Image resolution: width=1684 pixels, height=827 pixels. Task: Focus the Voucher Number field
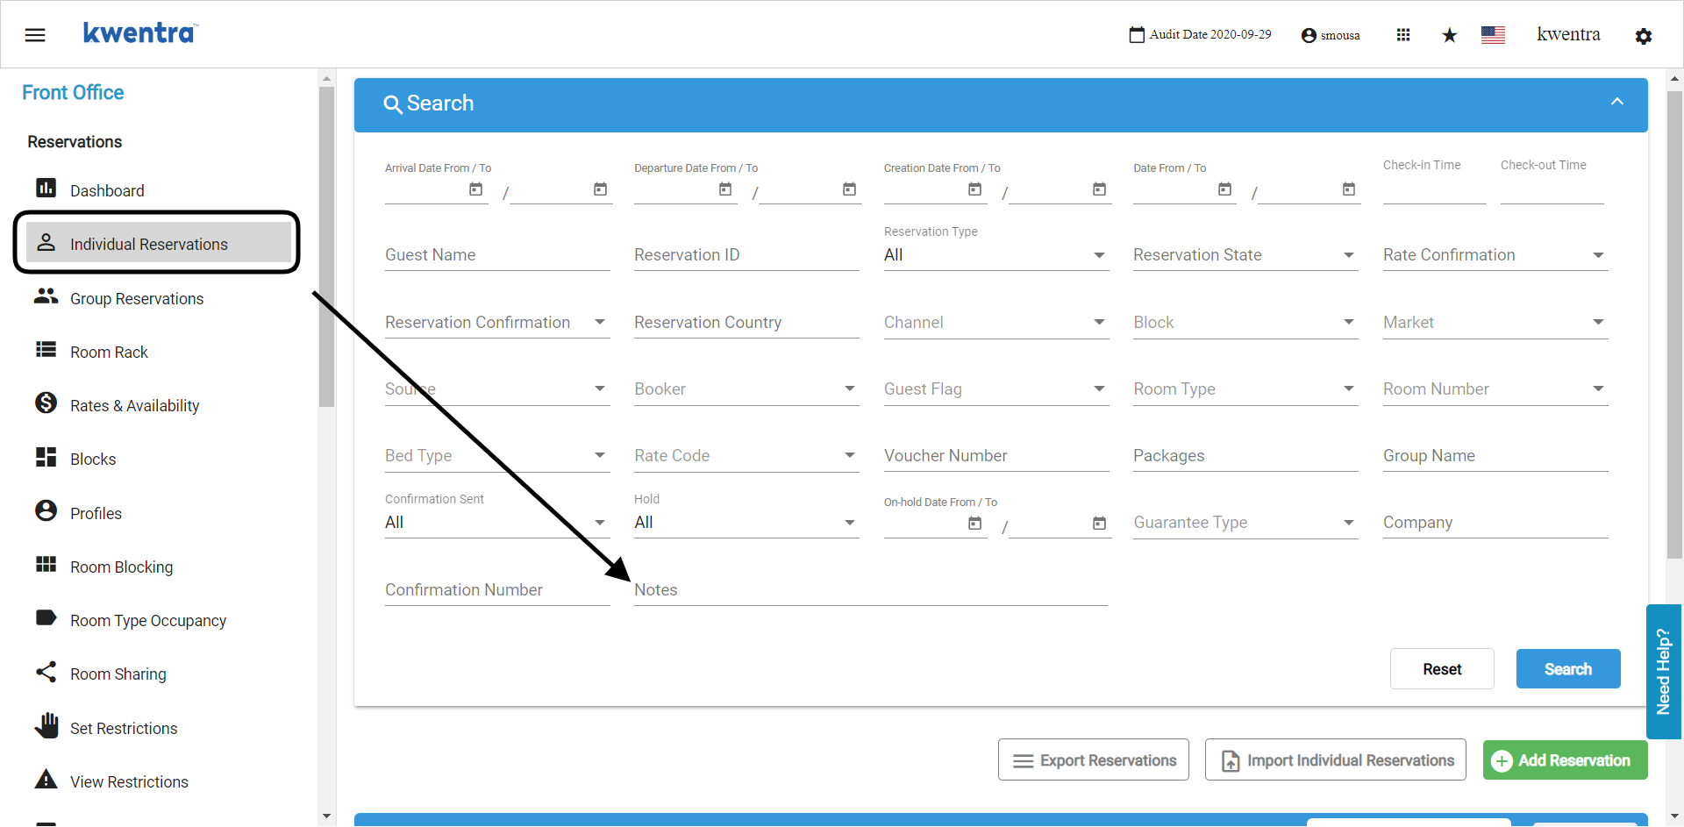point(996,456)
